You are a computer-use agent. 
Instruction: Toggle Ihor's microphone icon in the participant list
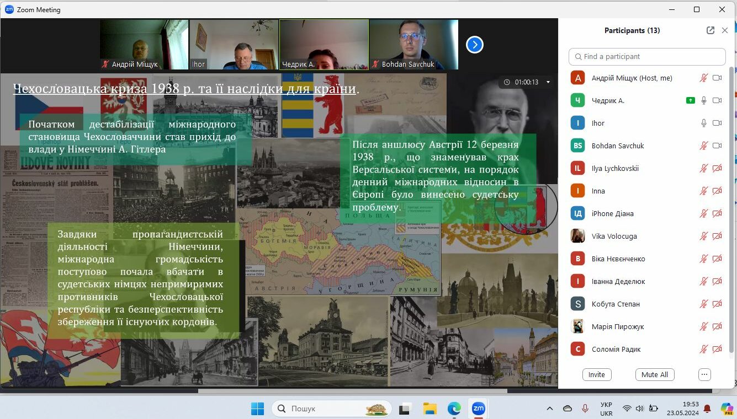(x=704, y=123)
